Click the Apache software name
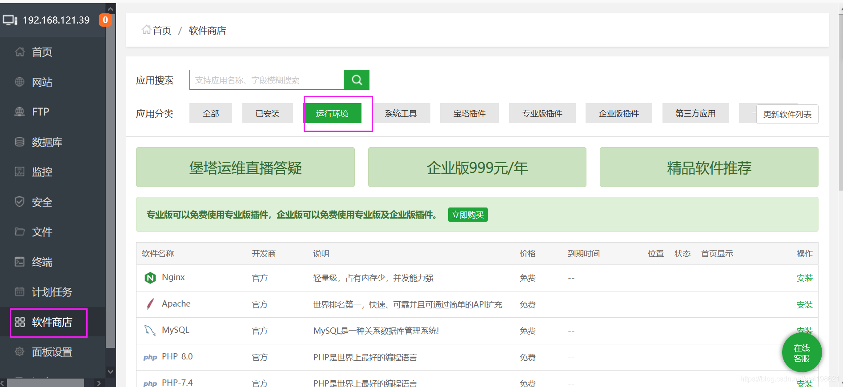 (176, 304)
